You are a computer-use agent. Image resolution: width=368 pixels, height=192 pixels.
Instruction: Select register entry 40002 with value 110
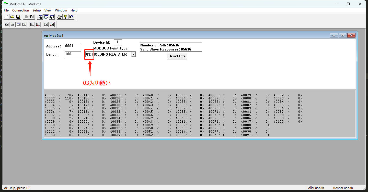click(59, 98)
